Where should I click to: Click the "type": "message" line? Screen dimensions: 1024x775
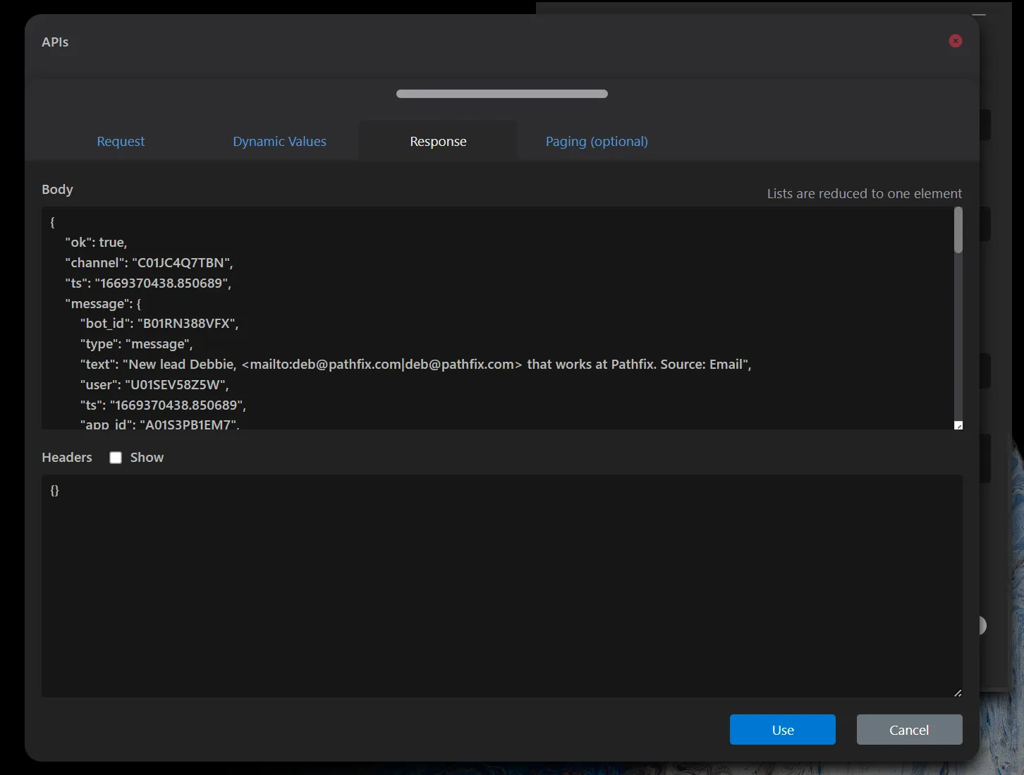pyautogui.click(x=136, y=343)
